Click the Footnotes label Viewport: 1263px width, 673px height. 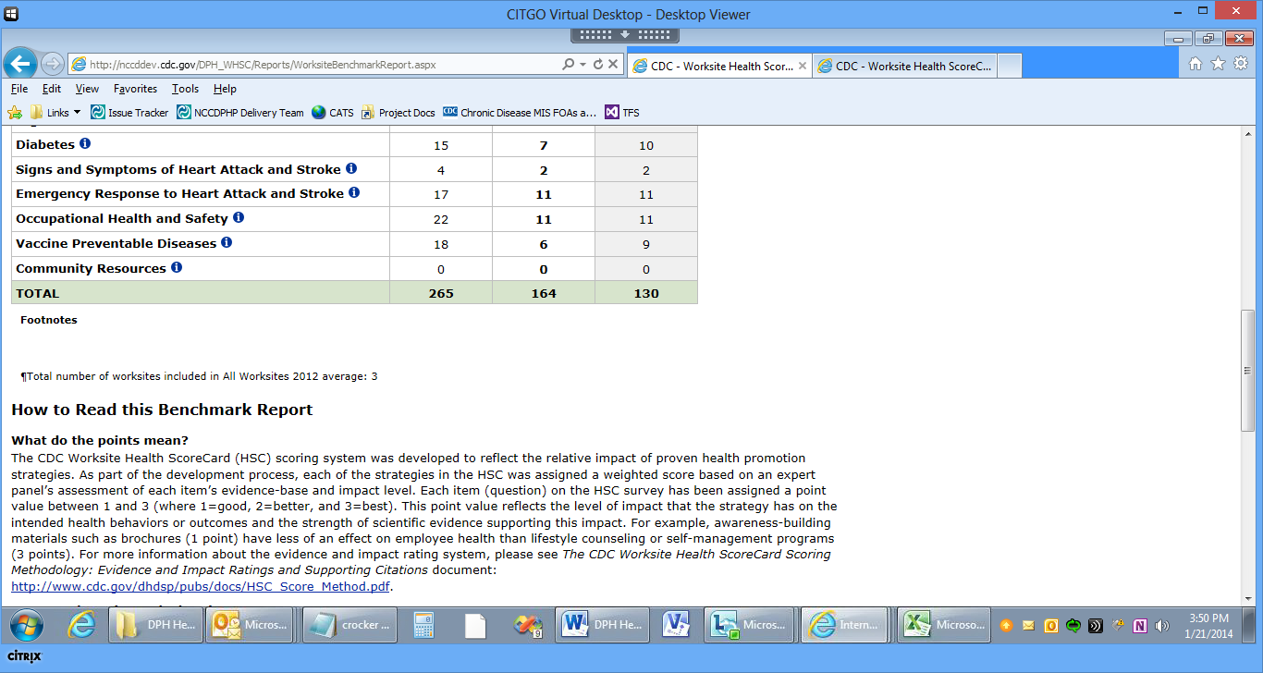point(49,320)
